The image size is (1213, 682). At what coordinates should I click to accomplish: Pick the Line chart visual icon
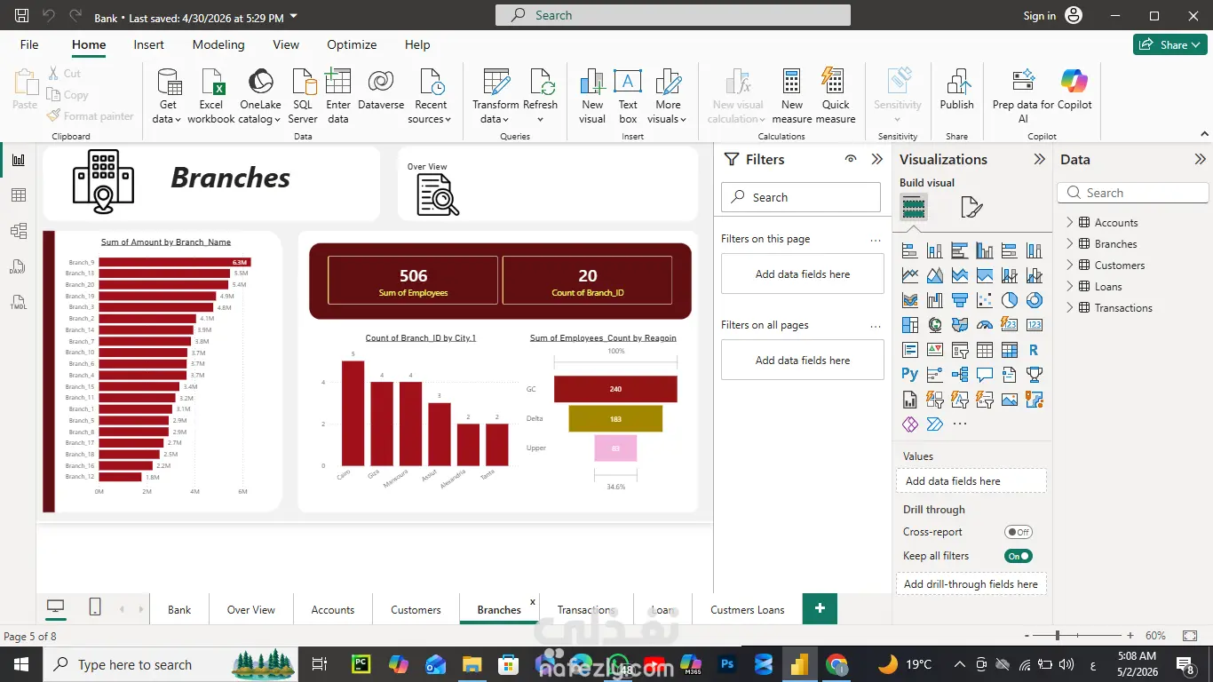[x=910, y=275]
